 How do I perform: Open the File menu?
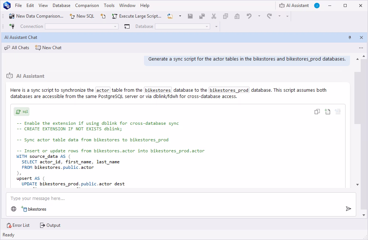tap(18, 6)
